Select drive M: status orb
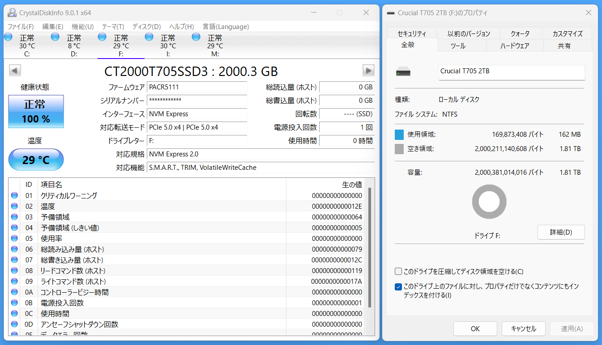The image size is (602, 345). (x=196, y=37)
